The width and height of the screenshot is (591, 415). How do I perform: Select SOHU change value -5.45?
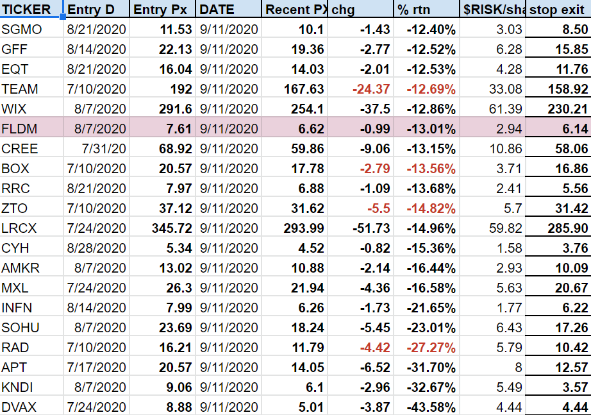point(374,328)
